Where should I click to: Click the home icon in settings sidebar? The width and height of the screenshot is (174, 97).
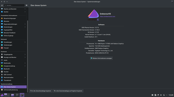click(2, 5)
